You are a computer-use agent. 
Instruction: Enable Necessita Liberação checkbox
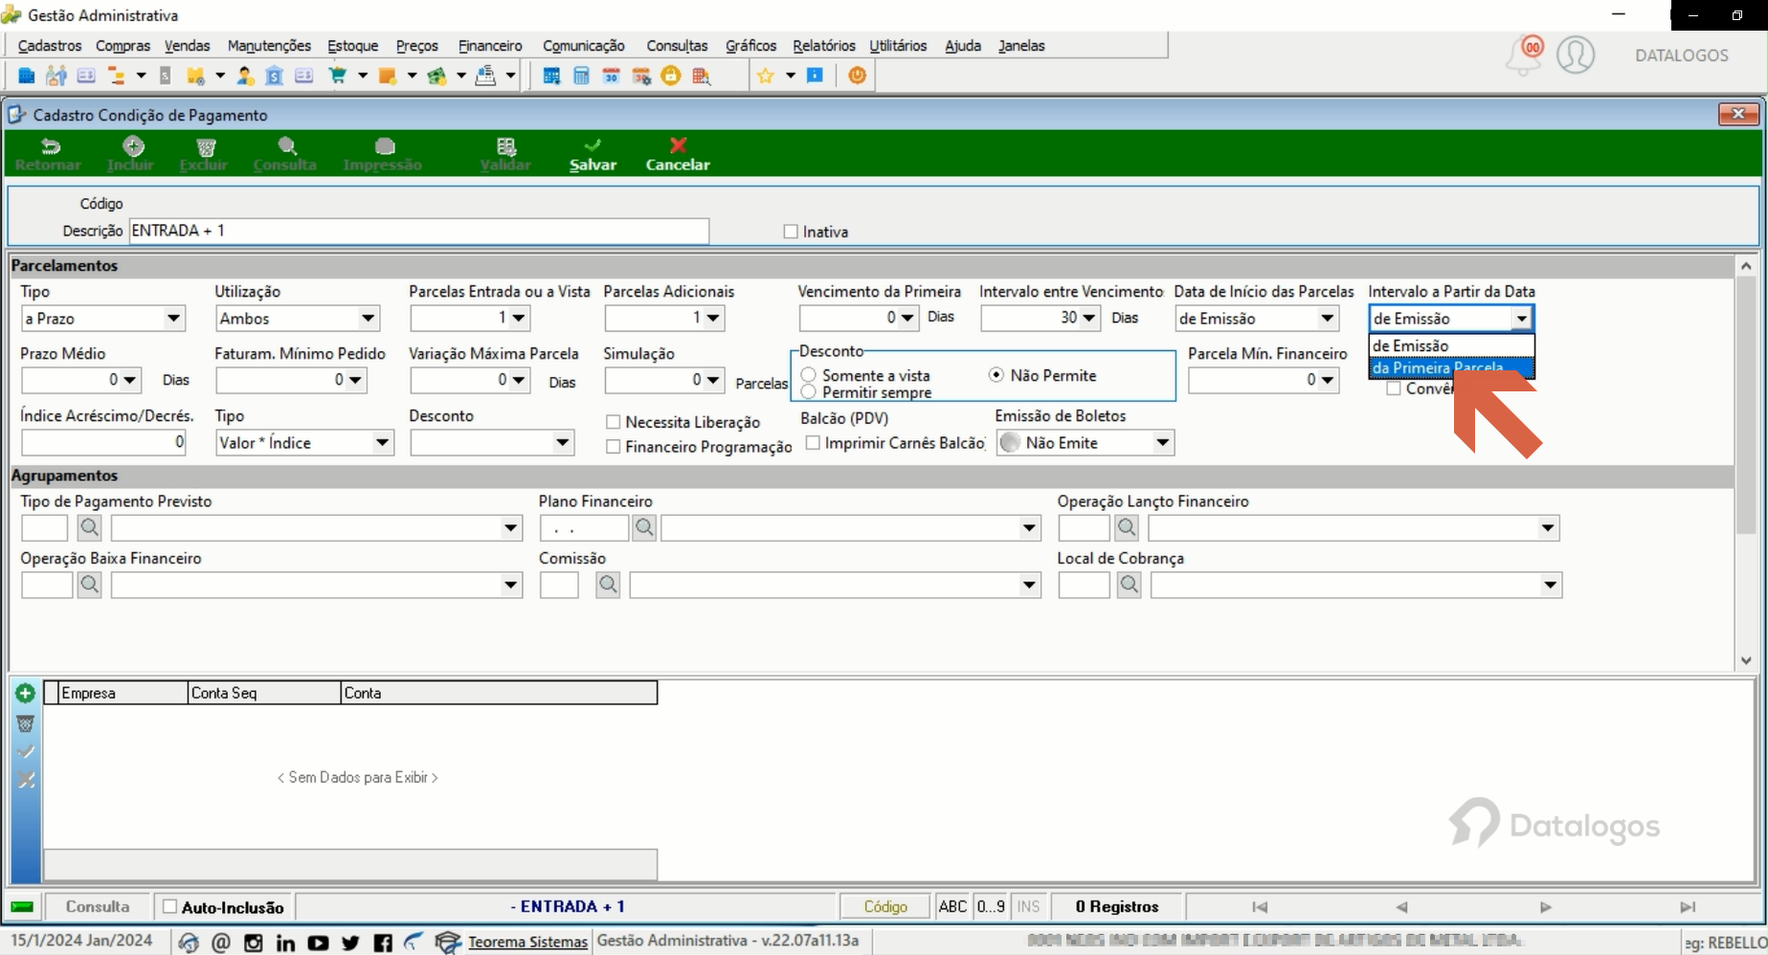coord(614,422)
